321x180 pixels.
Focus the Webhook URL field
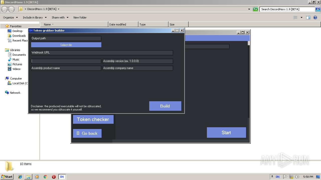tap(102, 52)
